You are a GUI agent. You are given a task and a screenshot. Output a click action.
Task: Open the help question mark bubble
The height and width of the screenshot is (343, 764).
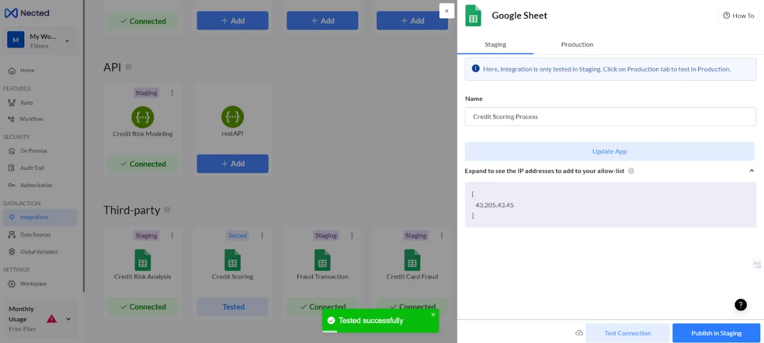pos(741,304)
